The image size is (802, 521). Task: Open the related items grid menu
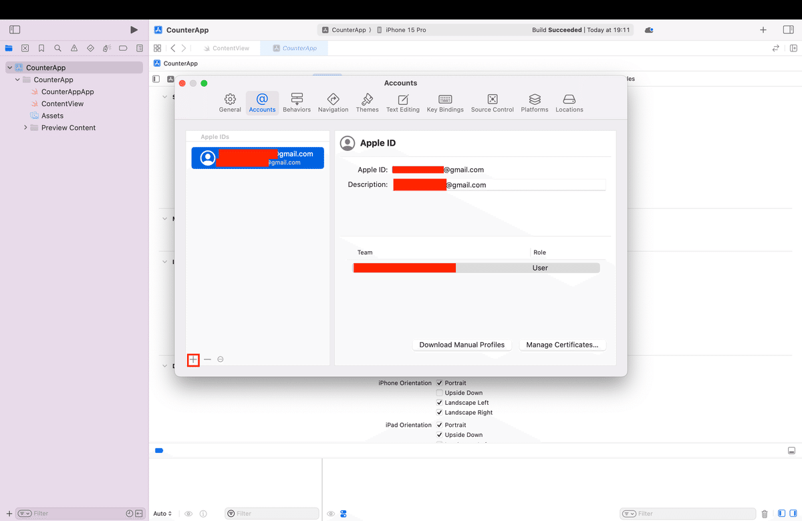point(157,48)
